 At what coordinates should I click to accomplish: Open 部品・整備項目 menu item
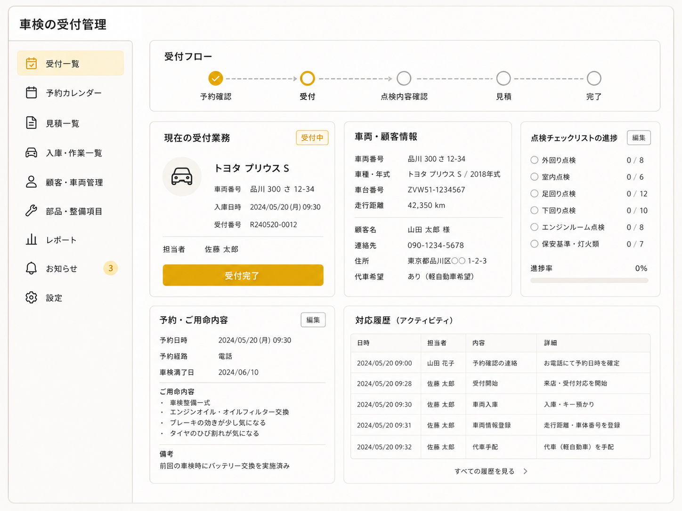coord(71,211)
